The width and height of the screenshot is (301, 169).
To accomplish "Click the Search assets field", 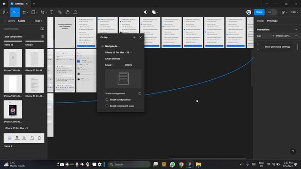I will (20, 29).
